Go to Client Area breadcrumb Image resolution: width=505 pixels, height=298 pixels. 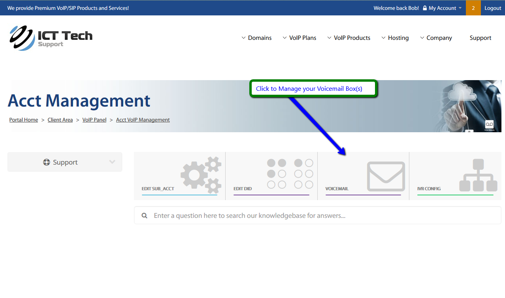coord(60,120)
